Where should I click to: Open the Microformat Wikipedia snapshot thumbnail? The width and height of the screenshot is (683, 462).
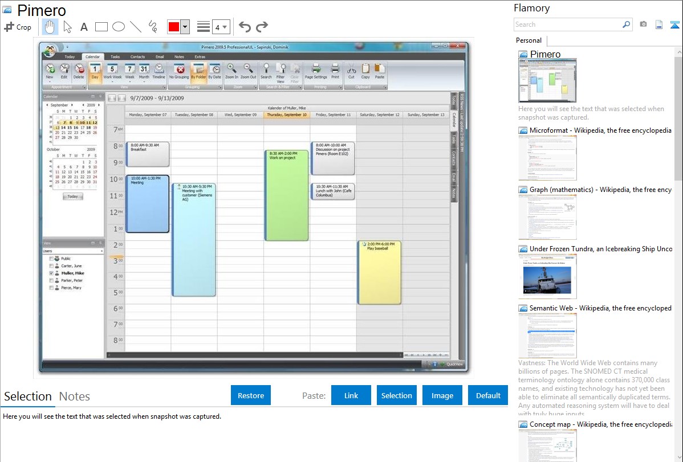coord(547,158)
